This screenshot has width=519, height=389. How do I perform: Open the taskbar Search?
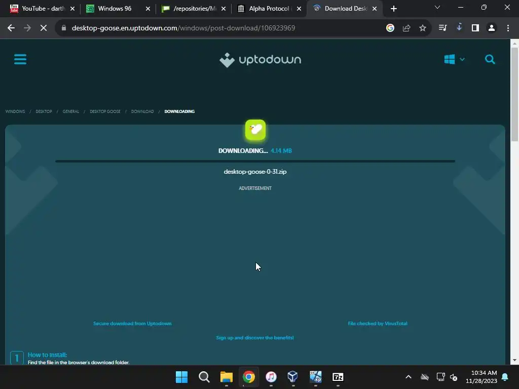click(204, 377)
